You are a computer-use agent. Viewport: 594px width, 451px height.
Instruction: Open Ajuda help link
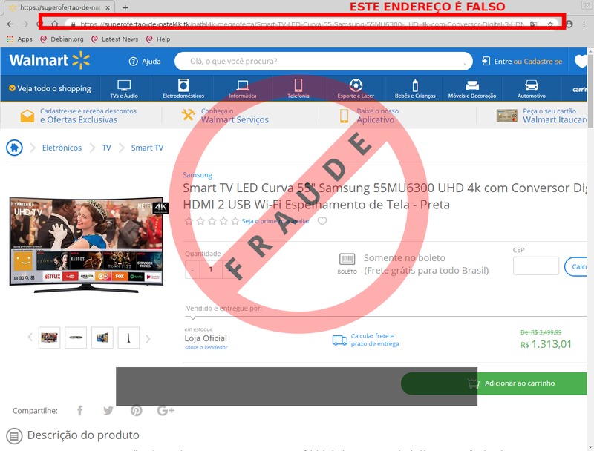pos(145,62)
